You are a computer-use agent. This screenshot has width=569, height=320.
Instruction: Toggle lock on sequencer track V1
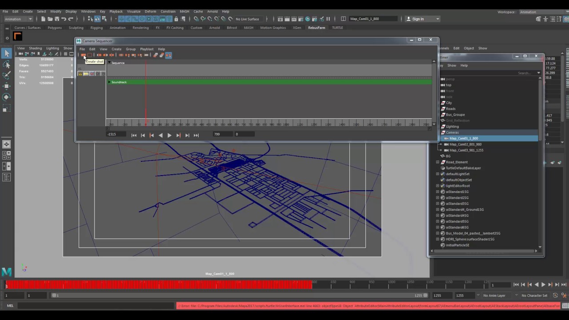(x=80, y=74)
